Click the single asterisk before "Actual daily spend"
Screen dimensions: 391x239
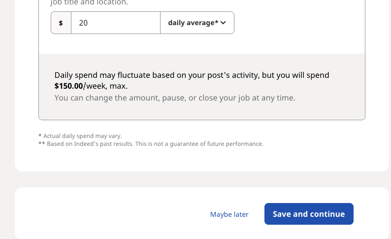pos(40,136)
